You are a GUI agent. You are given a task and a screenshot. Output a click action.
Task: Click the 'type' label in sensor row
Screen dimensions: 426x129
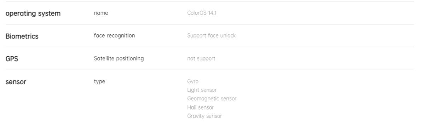[99, 82]
